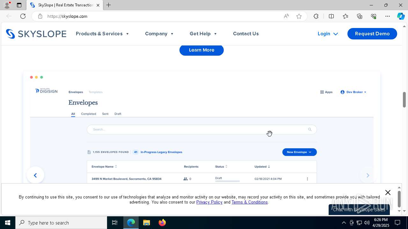Click the Request Demo button
The width and height of the screenshot is (408, 229).
click(x=372, y=34)
